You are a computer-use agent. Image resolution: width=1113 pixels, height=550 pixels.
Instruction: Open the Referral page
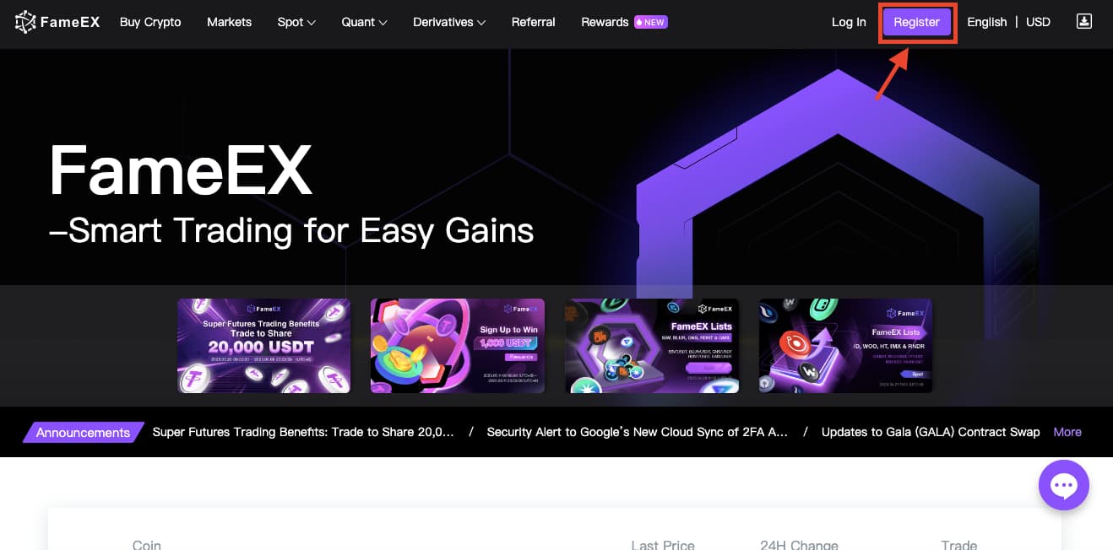tap(534, 22)
